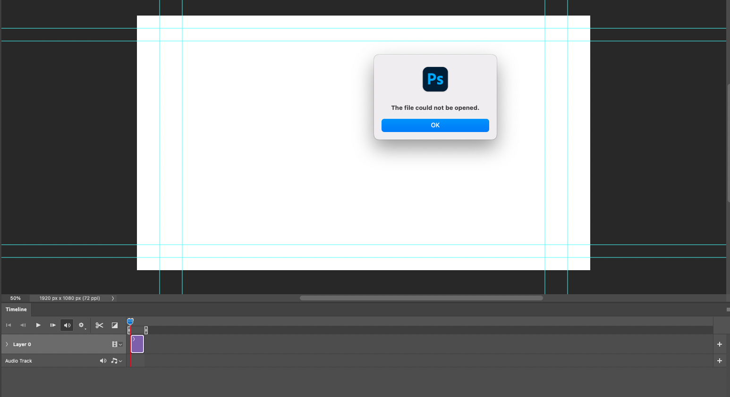This screenshot has width=730, height=397.
Task: Step back to previous frame
Action: pyautogui.click(x=23, y=325)
